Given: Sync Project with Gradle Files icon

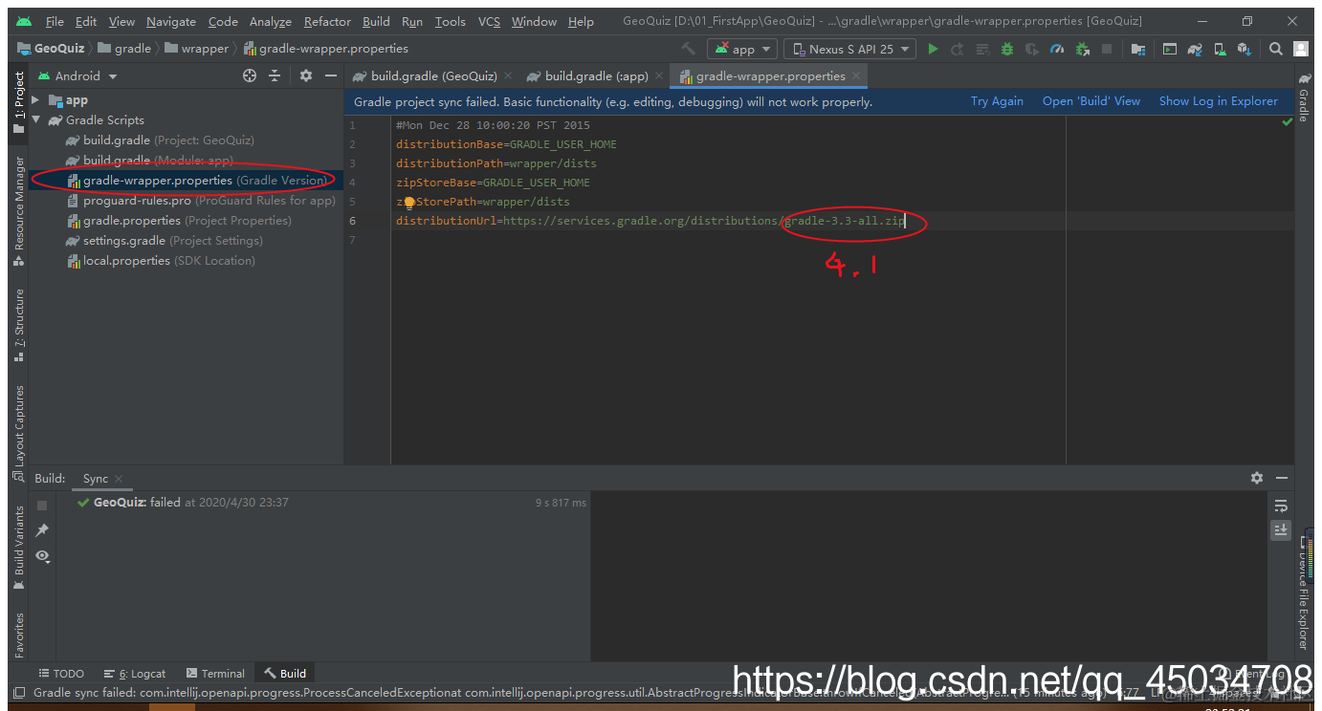Looking at the screenshot, I should coord(1195,49).
